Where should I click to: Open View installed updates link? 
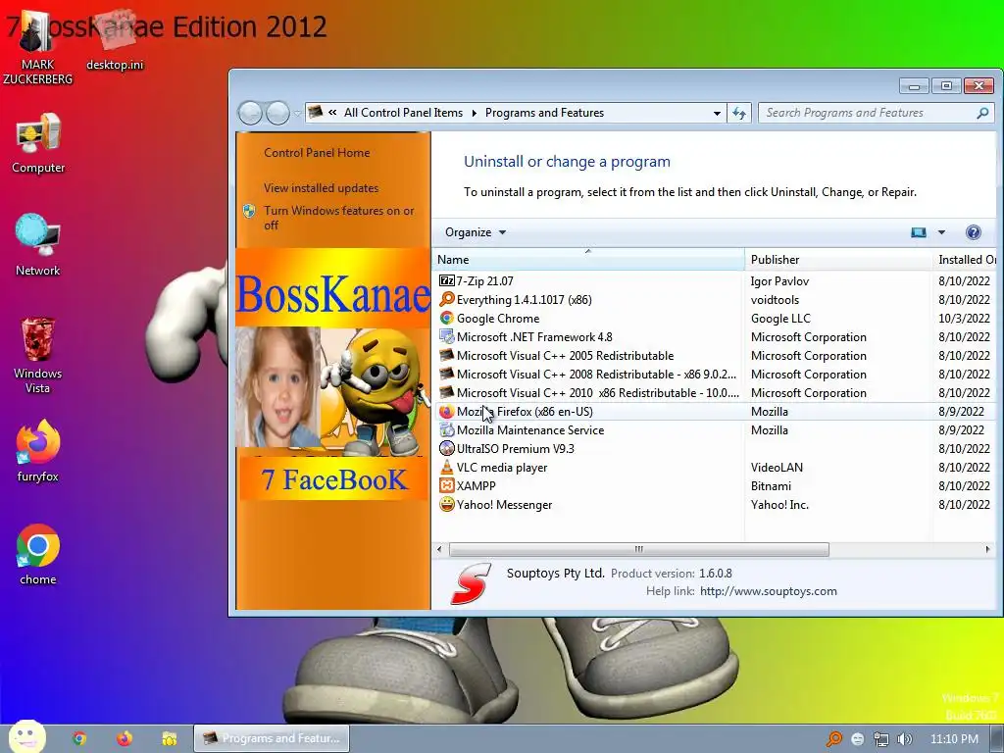(321, 188)
